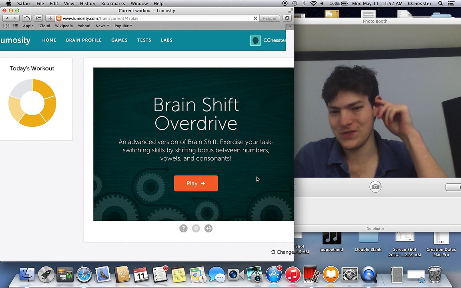Click the Safari iCloud tabs button
Screen dimensions: 461x288
pos(26,18)
